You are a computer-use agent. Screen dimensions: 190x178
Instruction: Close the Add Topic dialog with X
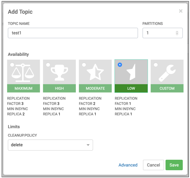coord(181,11)
